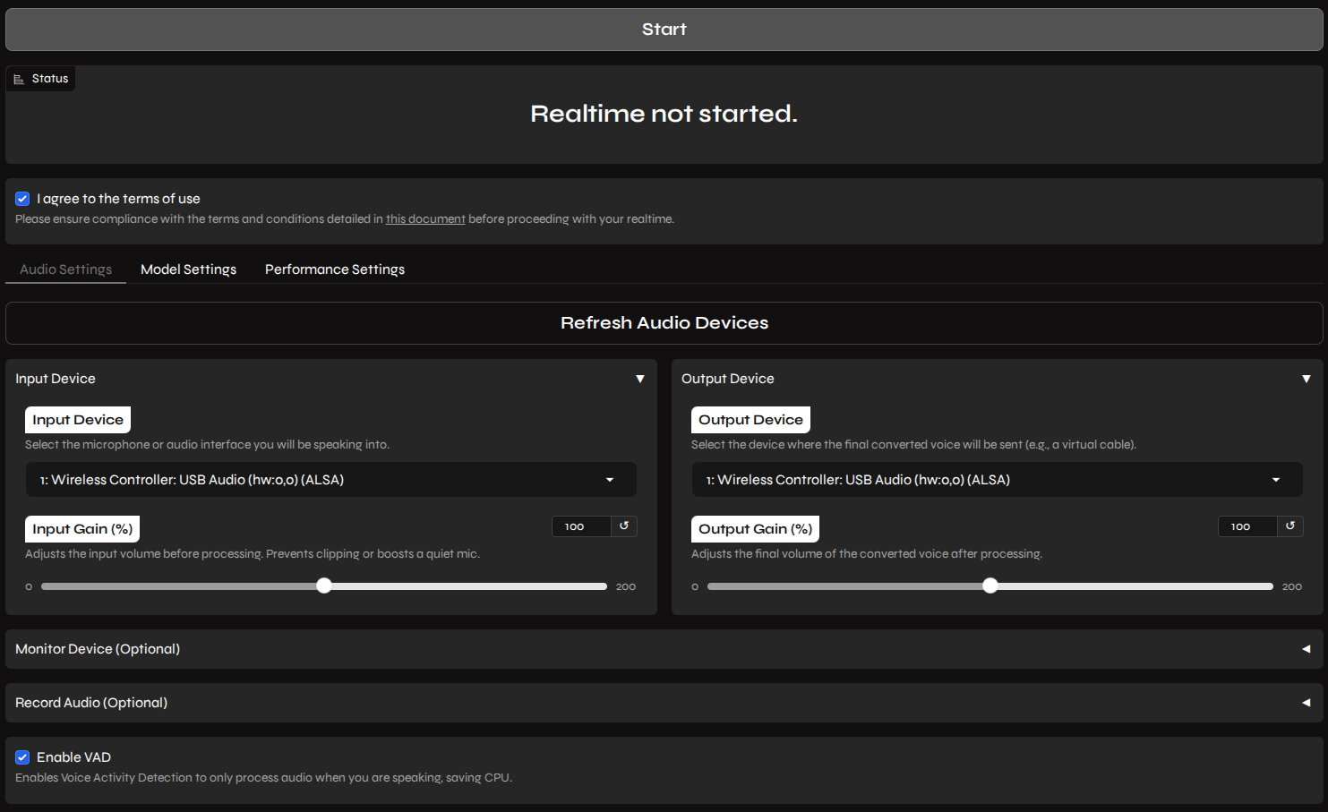Switch to the Audio Settings tab

[66, 269]
